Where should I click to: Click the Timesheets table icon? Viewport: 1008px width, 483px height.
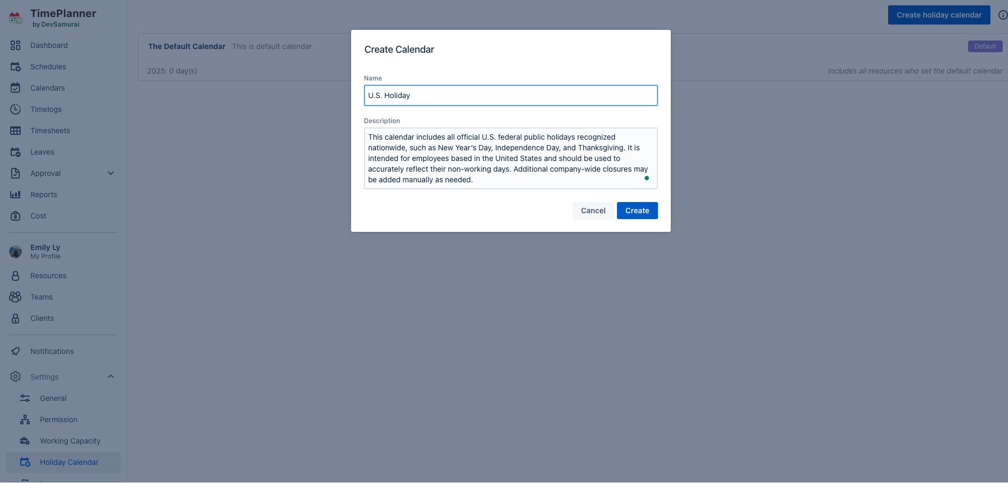(x=15, y=131)
